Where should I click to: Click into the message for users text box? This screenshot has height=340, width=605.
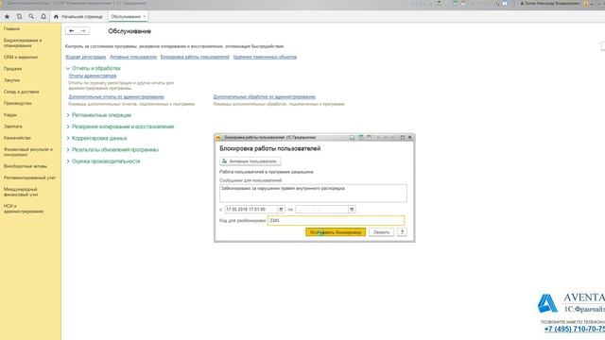313,193
